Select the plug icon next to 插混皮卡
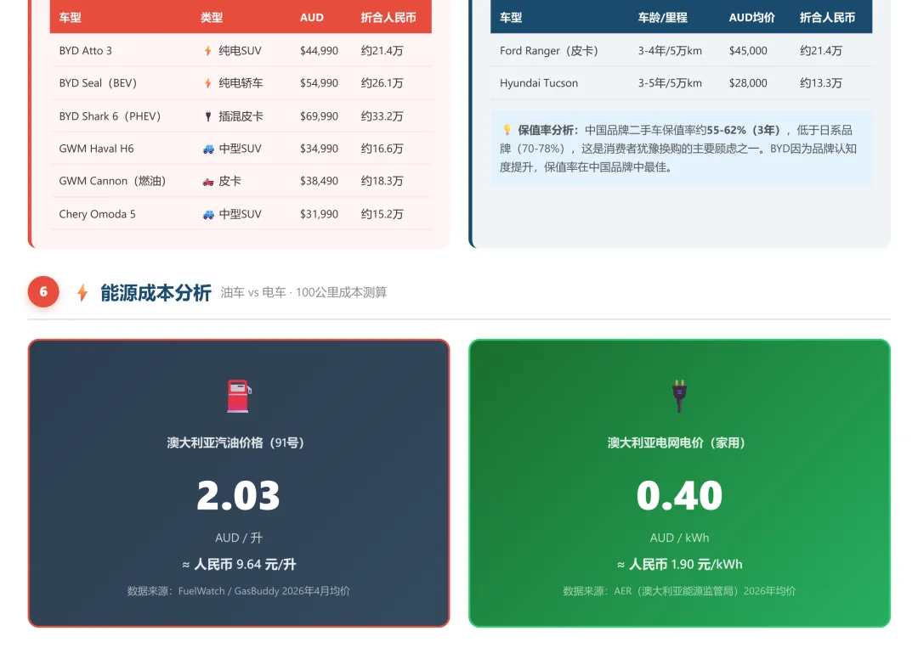Image resolution: width=918 pixels, height=648 pixels. (210, 116)
